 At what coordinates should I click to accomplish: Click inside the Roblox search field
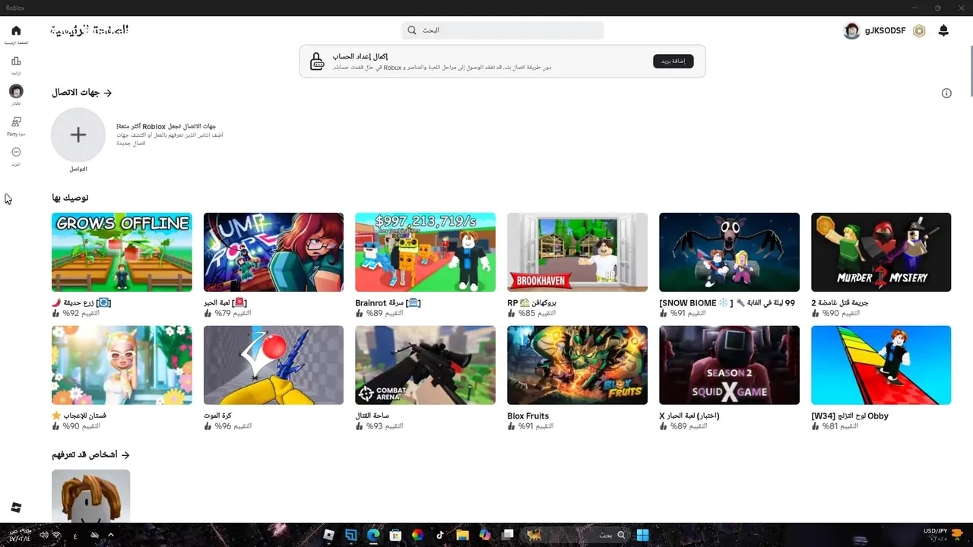tap(502, 30)
